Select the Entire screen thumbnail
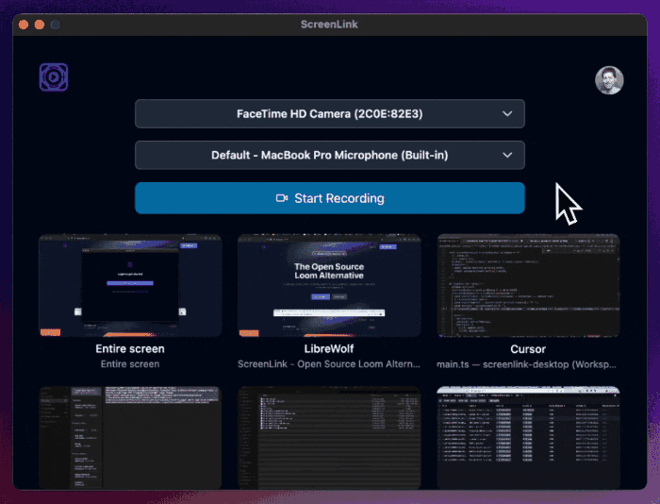660x504 pixels. (x=130, y=285)
